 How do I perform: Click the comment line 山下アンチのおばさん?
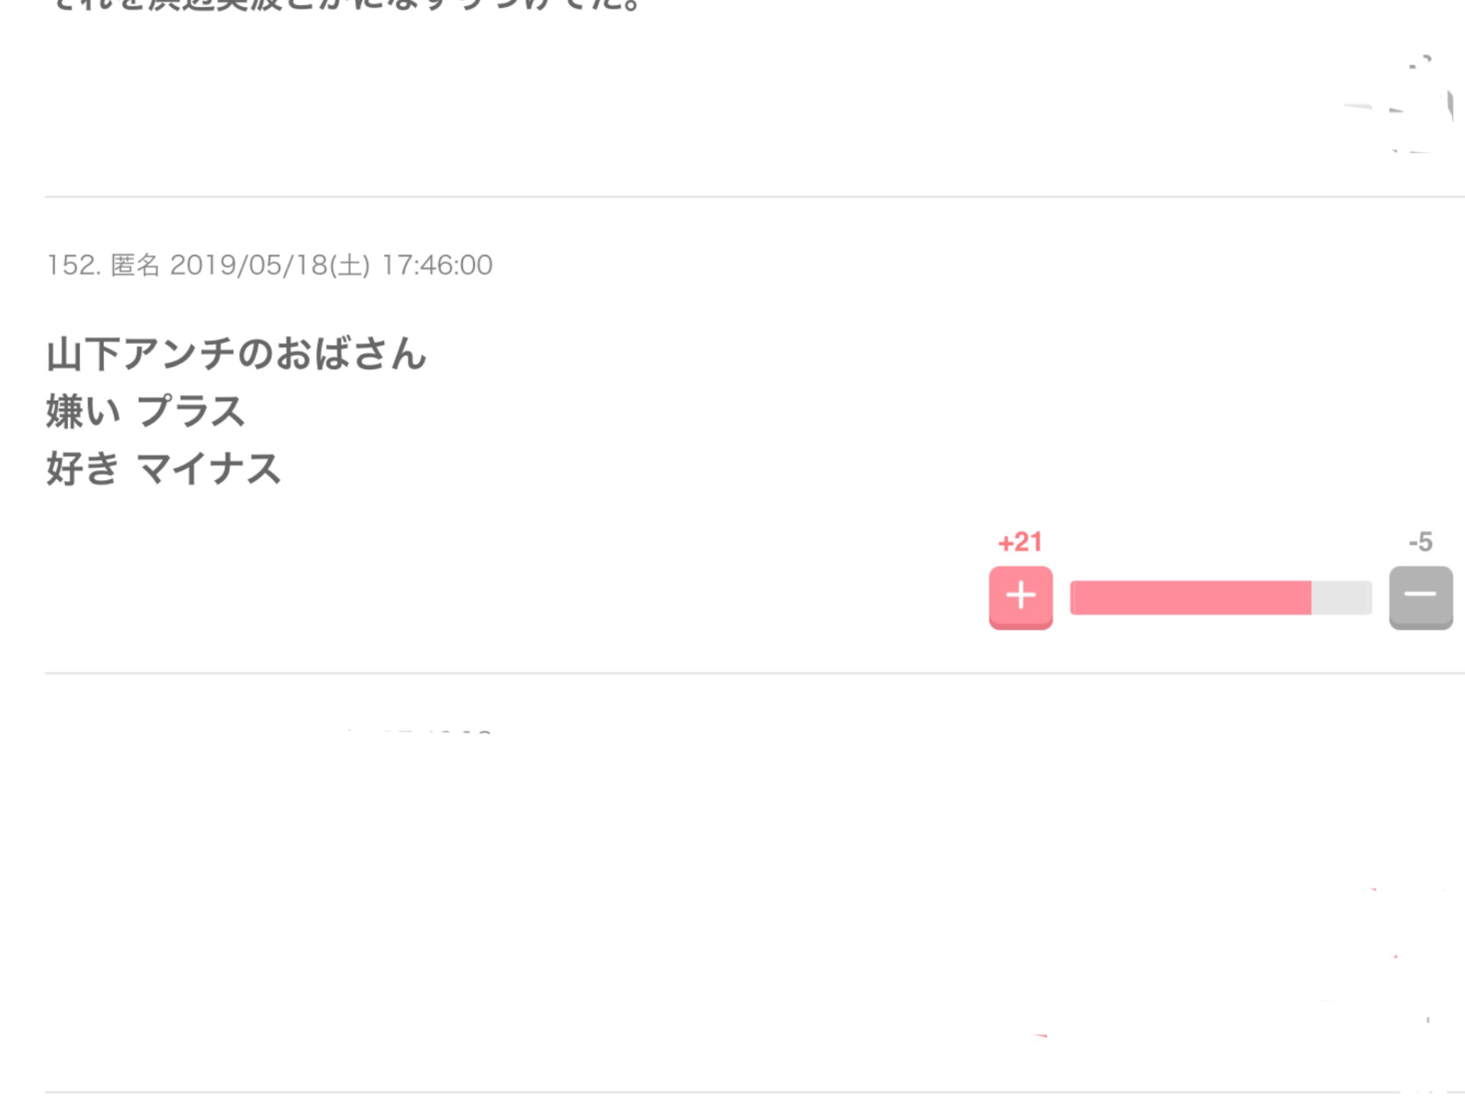point(237,354)
